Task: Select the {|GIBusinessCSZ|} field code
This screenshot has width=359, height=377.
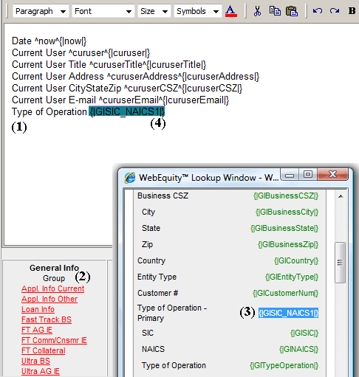Action: (286, 196)
